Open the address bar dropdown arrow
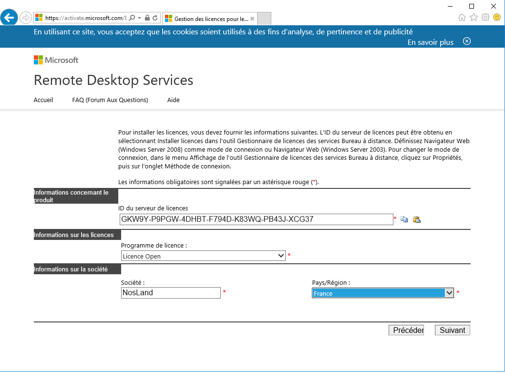505x373 pixels. coord(139,18)
